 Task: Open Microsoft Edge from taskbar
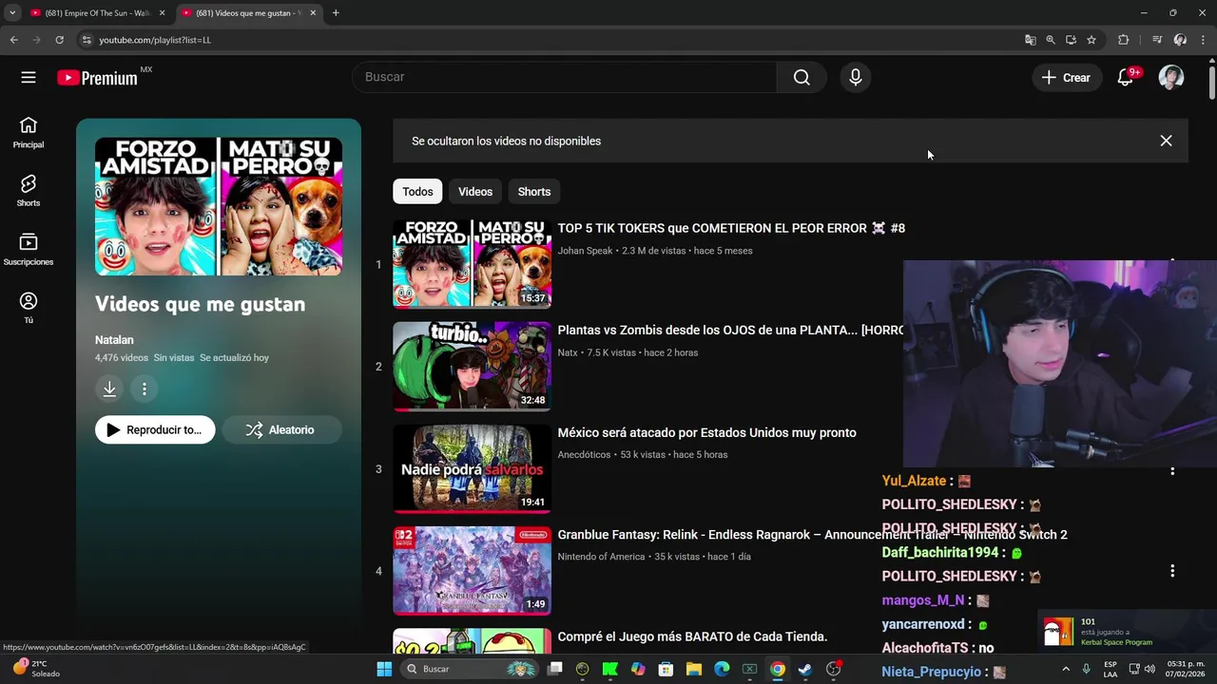tap(722, 669)
